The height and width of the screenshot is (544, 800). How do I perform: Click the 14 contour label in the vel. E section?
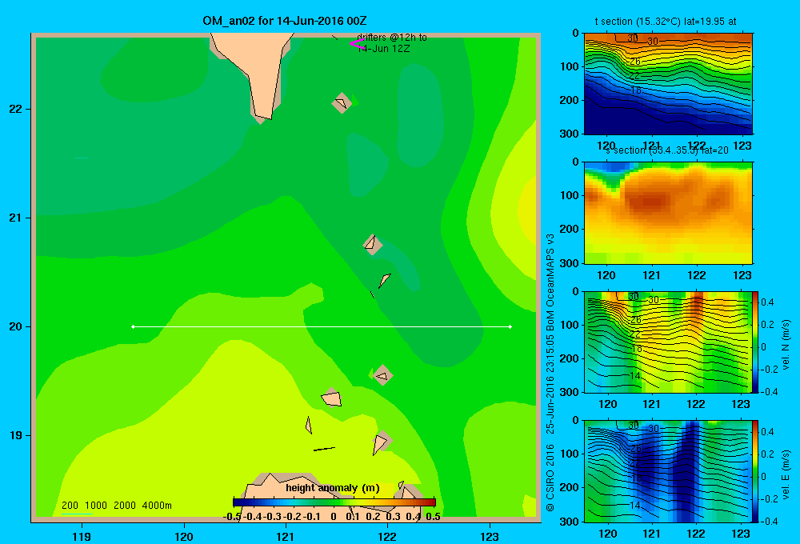tap(634, 505)
